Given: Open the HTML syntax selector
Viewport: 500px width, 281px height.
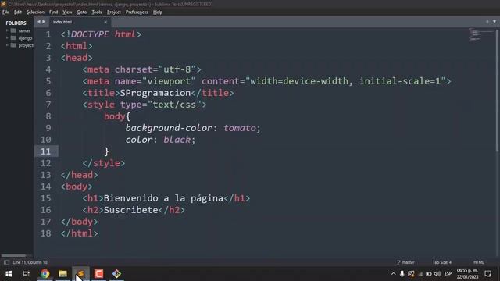Looking at the screenshot, I should click(x=478, y=262).
